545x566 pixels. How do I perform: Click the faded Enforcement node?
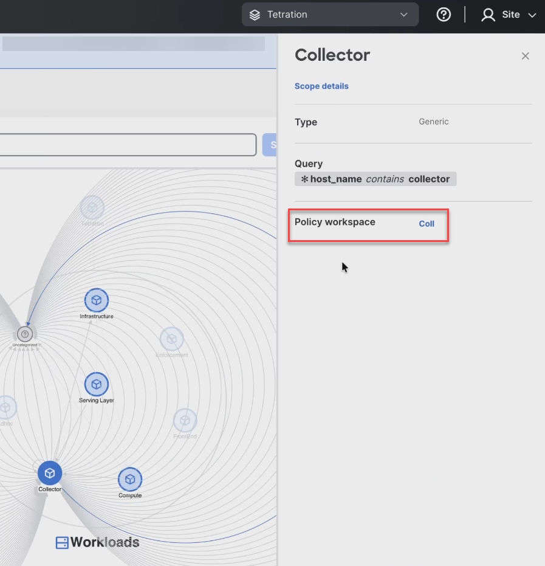(172, 339)
